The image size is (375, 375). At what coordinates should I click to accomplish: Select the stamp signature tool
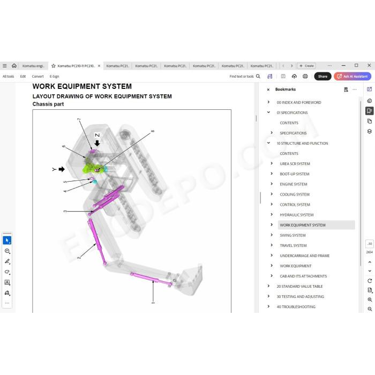click(7, 293)
